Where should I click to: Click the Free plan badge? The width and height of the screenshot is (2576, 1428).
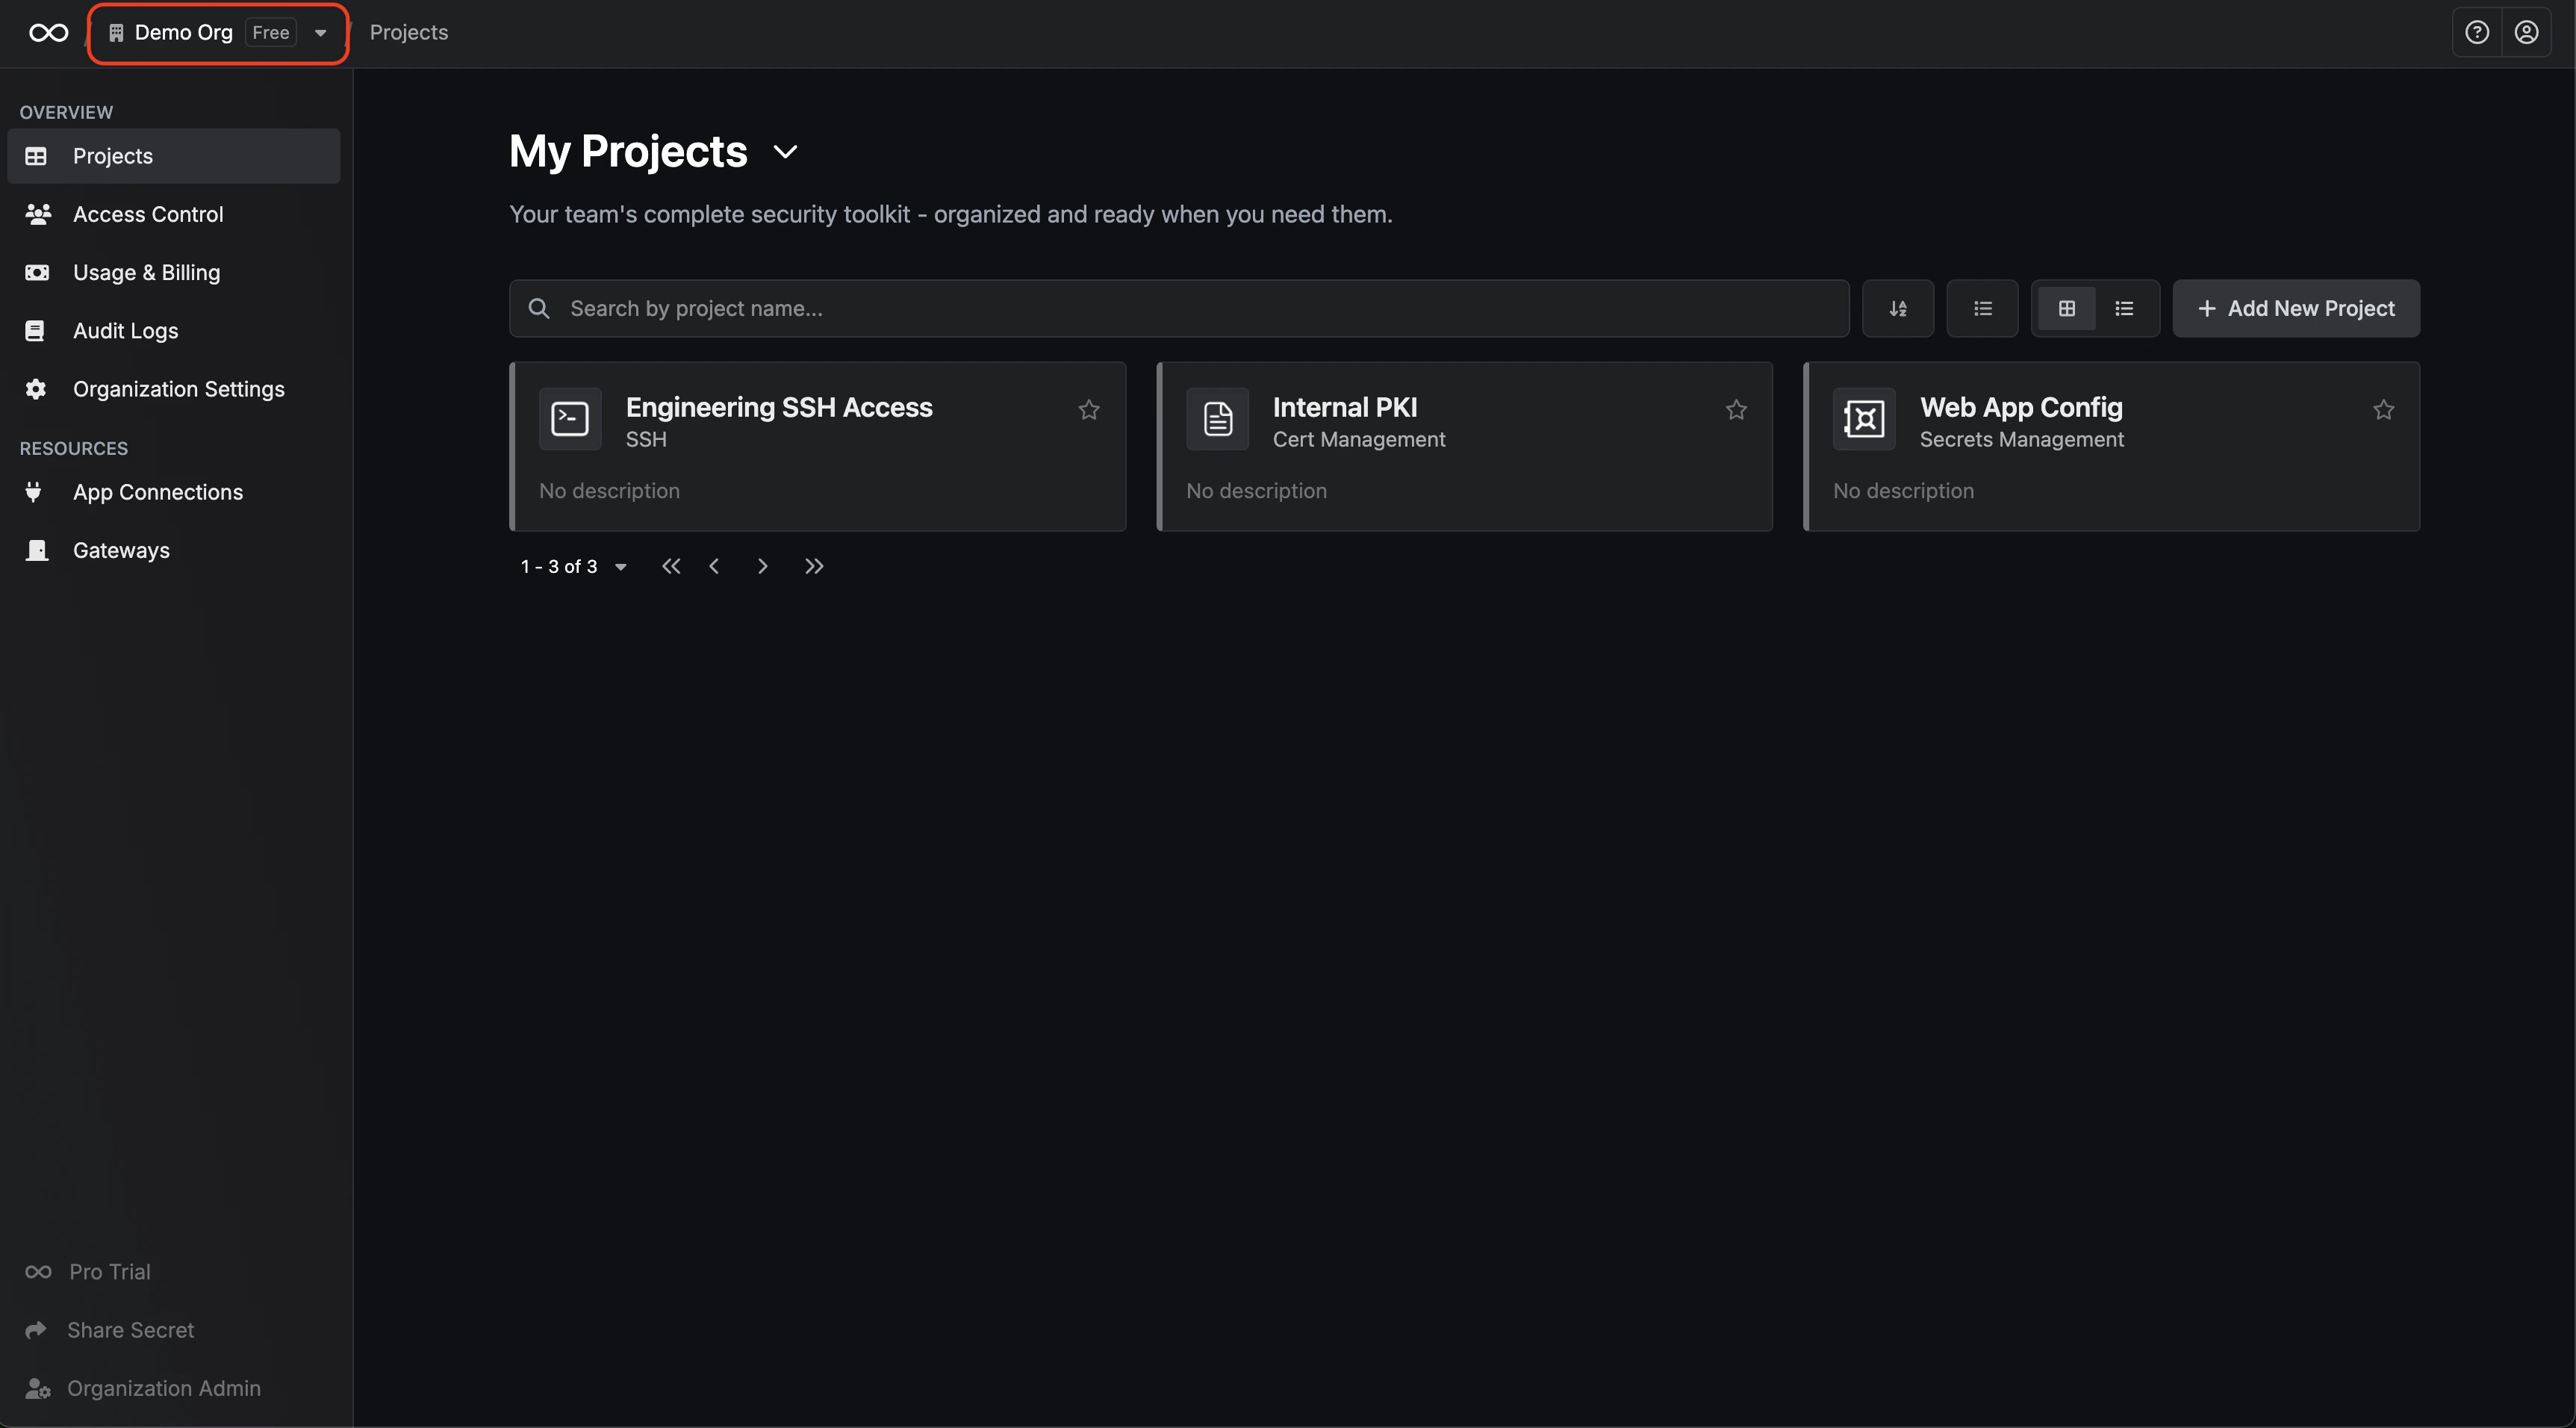coord(271,33)
